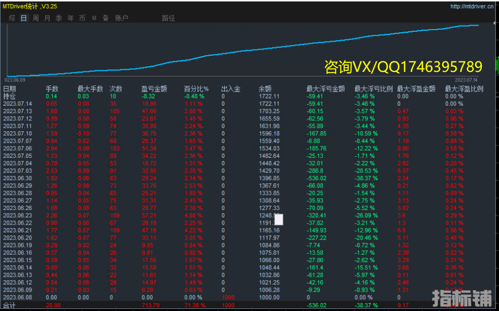Click the 余额 column header
This screenshot has height=311, width=499.
click(265, 89)
